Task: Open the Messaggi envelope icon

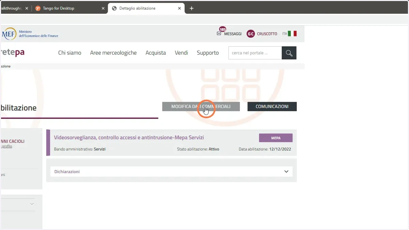Action: [219, 33]
